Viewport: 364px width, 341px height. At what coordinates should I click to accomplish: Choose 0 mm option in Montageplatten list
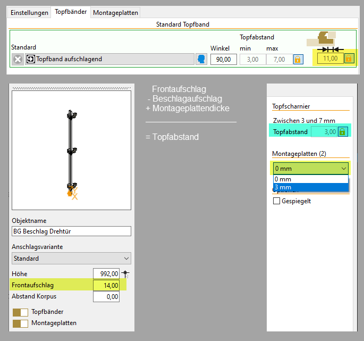310,180
